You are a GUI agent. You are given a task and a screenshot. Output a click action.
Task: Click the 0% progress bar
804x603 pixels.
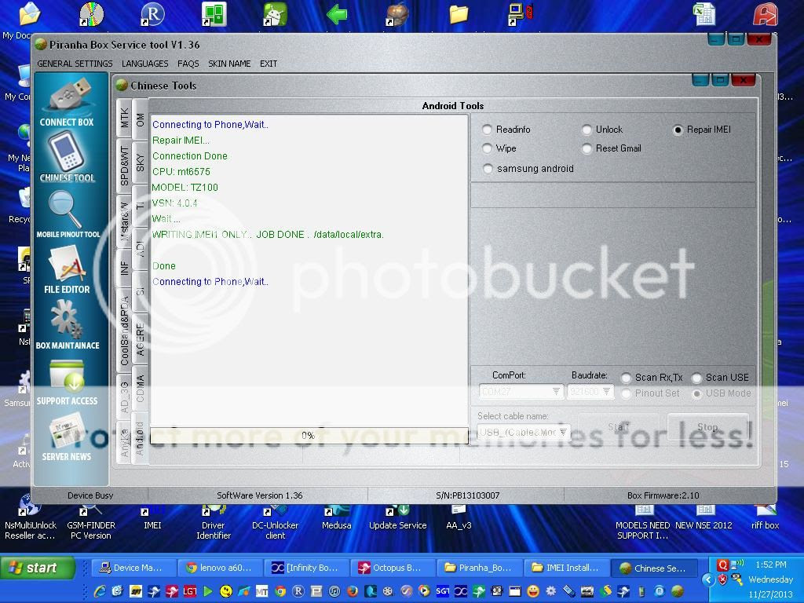[x=309, y=435]
